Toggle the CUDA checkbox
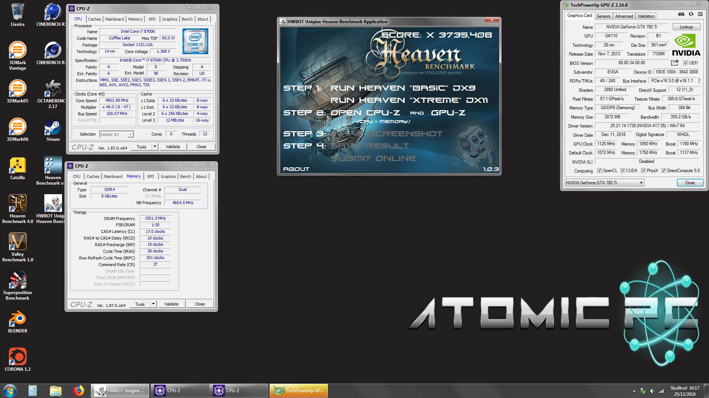 [623, 171]
